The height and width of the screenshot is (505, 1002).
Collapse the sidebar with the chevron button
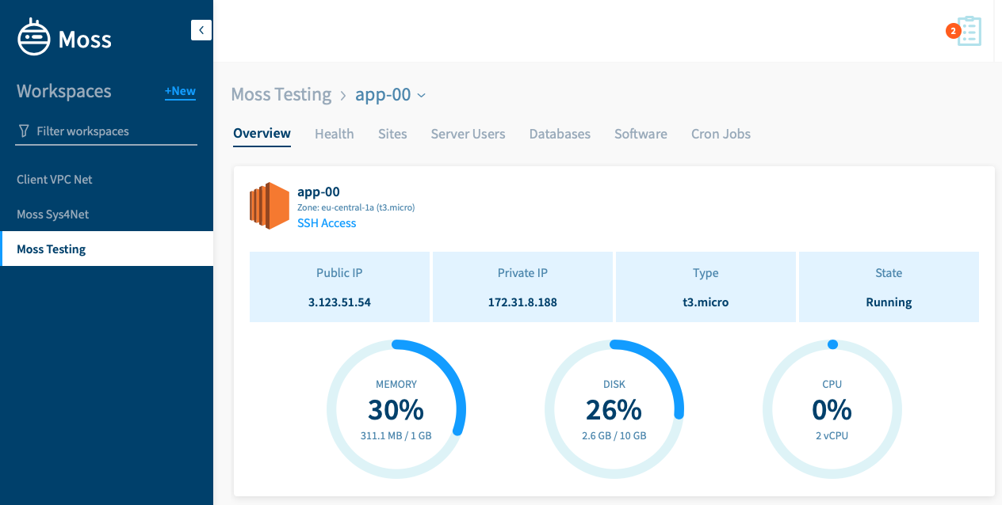[201, 30]
